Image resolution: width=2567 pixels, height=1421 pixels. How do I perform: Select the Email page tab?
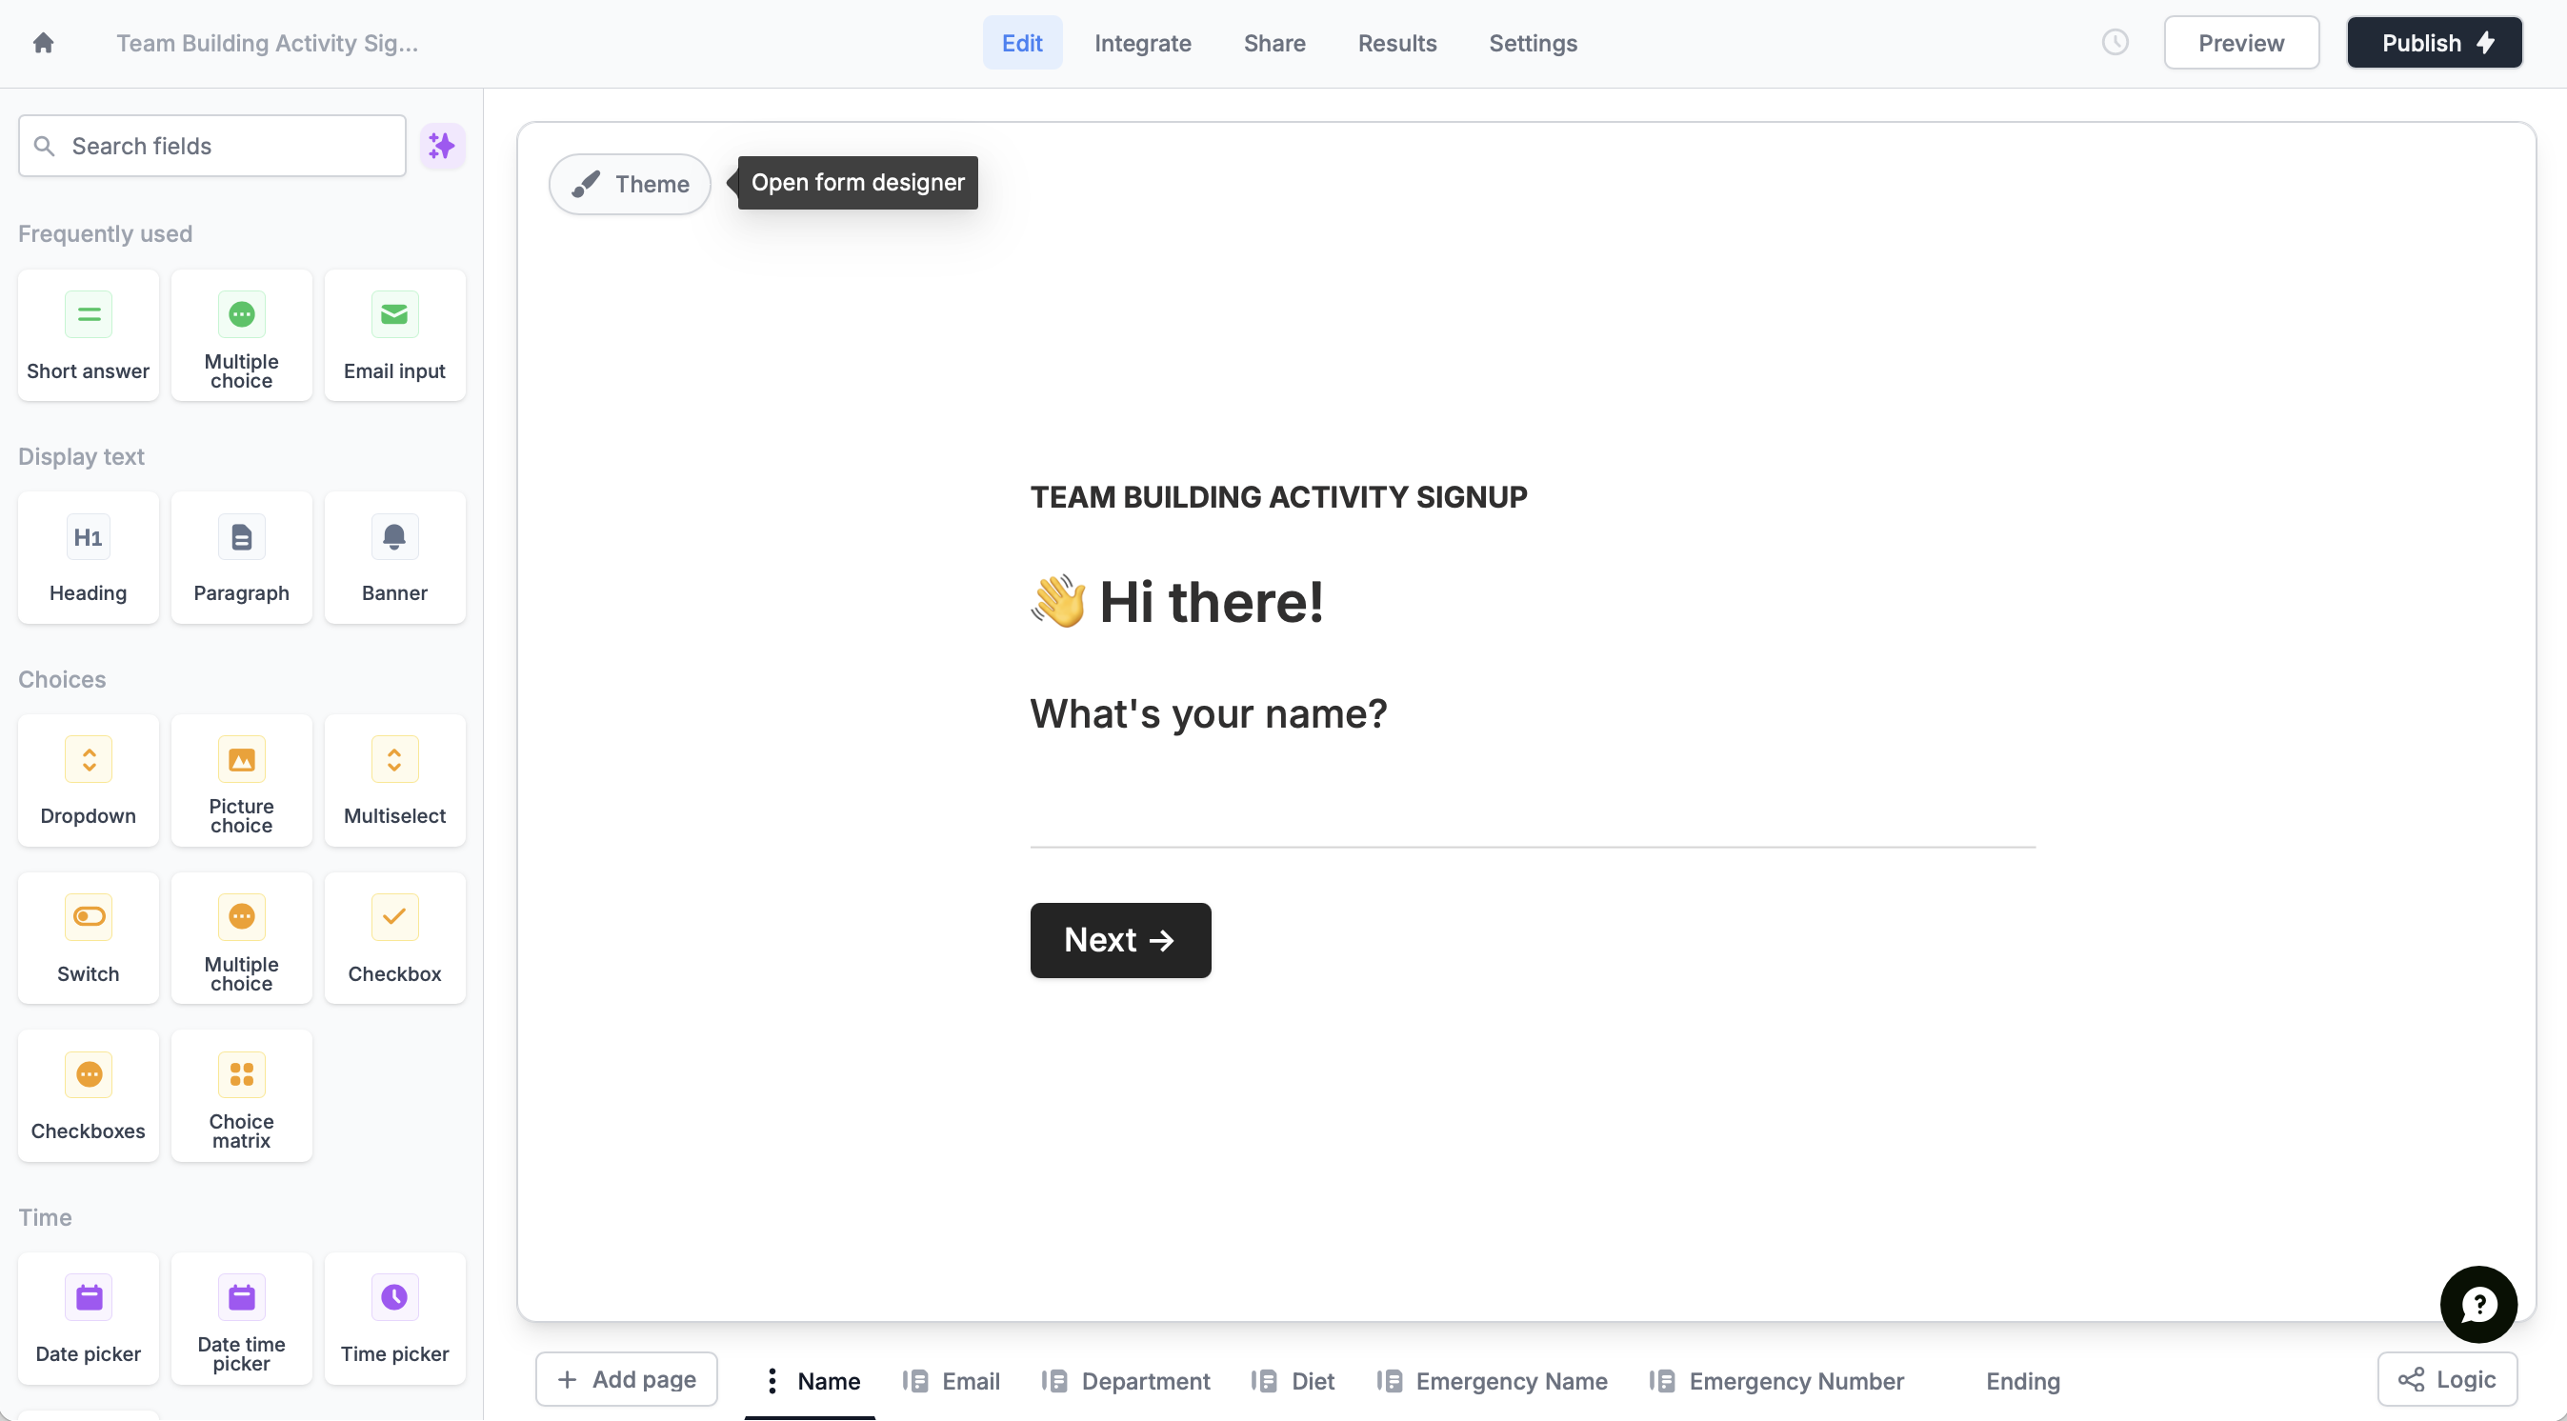(x=971, y=1381)
